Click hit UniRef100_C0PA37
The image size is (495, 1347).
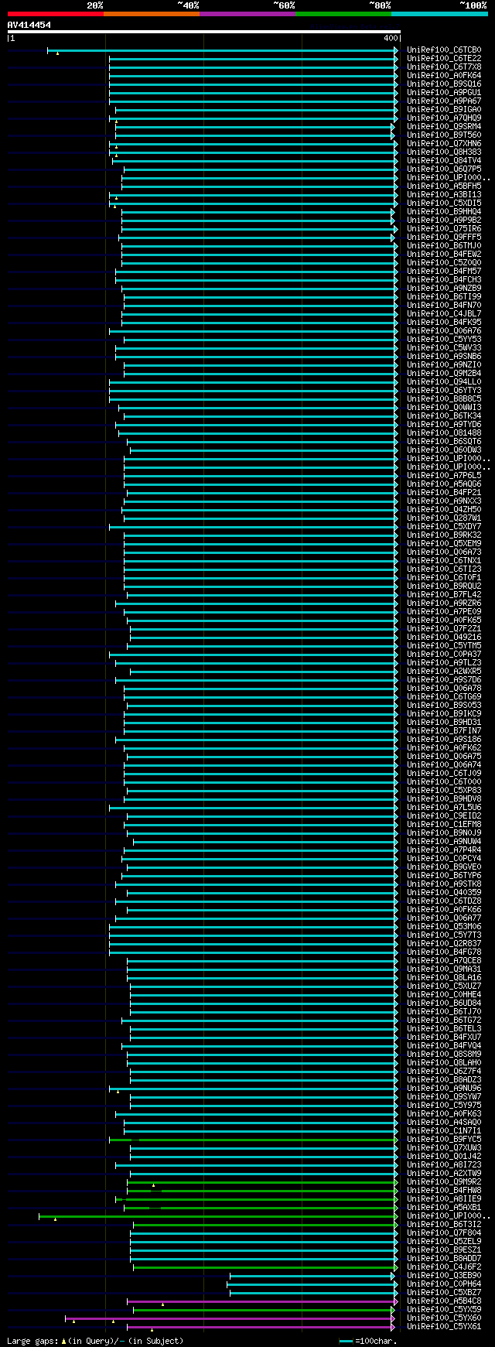[x=444, y=655]
